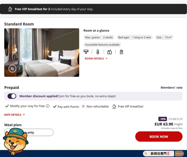Open RATE DETAILS link

tap(14, 115)
